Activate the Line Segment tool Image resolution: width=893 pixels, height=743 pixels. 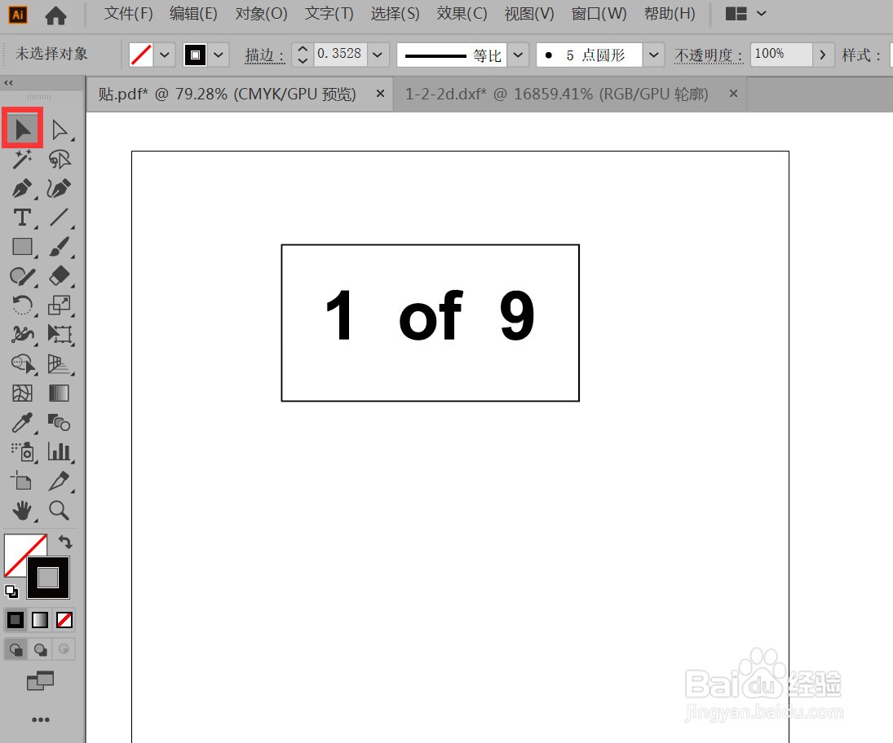pyautogui.click(x=60, y=218)
